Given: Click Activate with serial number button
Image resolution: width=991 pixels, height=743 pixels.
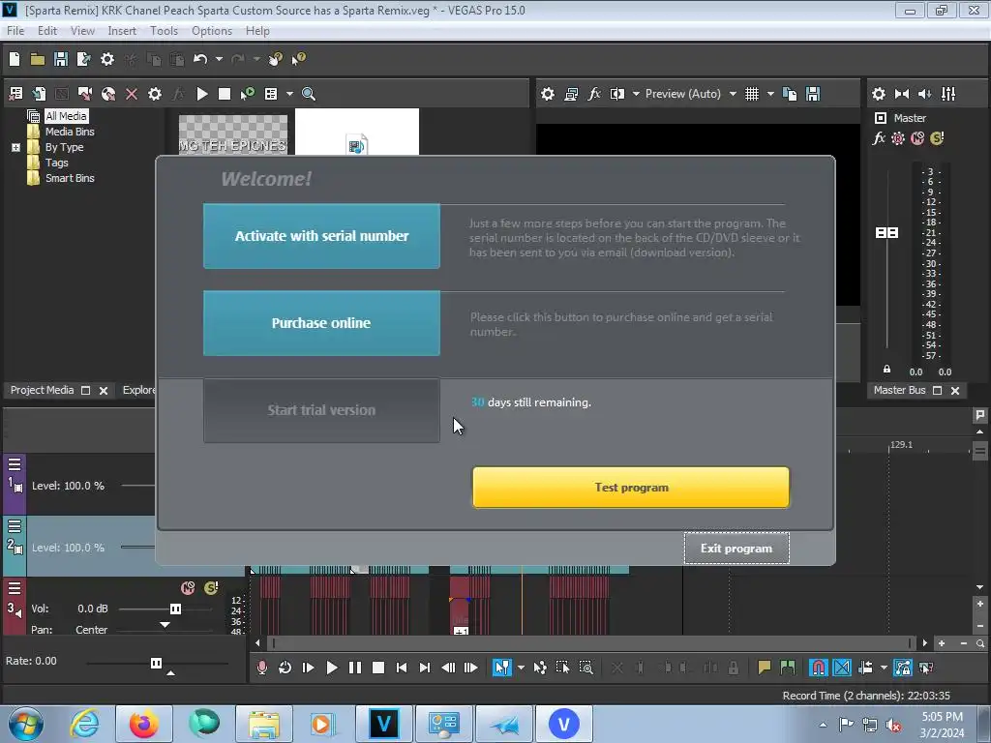Looking at the screenshot, I should pyautogui.click(x=321, y=236).
